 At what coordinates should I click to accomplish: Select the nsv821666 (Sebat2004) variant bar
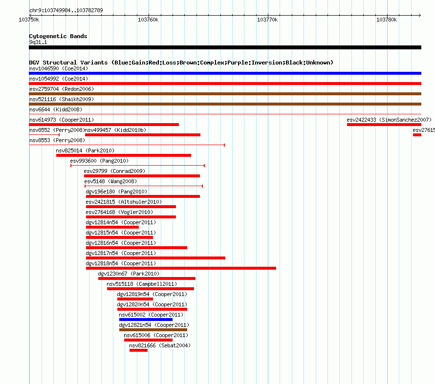tap(138, 350)
